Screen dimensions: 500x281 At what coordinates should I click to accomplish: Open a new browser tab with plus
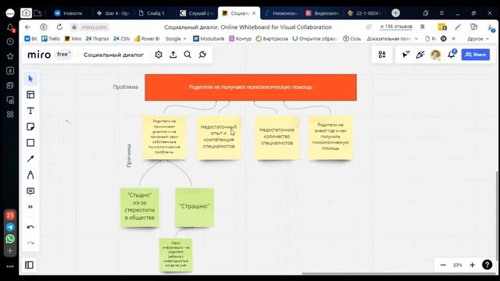point(395,12)
